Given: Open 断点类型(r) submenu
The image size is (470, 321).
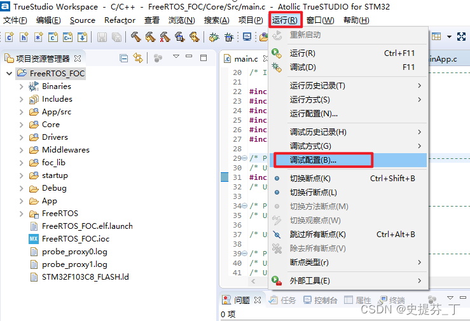Looking at the screenshot, I should coord(348,263).
